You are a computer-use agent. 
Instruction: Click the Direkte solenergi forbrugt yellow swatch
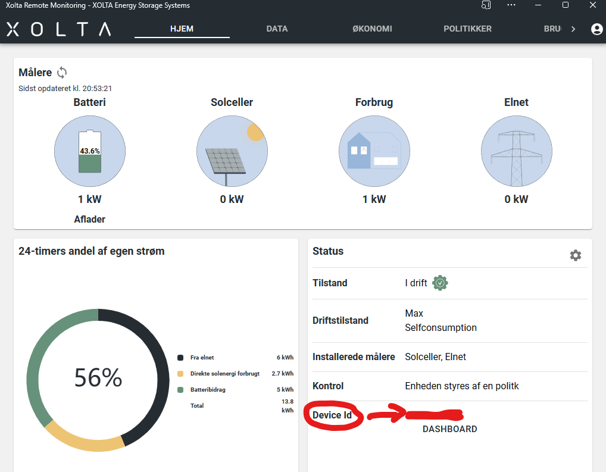click(180, 373)
